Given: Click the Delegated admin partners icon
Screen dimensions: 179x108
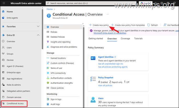Looking at the screenshot, I should [3, 91].
